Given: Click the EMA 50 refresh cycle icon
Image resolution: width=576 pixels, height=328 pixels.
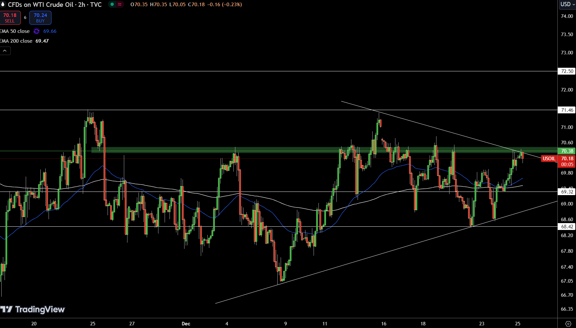Looking at the screenshot, I should pyautogui.click(x=37, y=31).
